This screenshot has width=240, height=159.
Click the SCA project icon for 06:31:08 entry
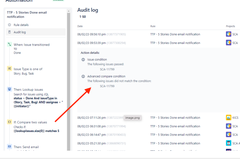tap(229, 126)
